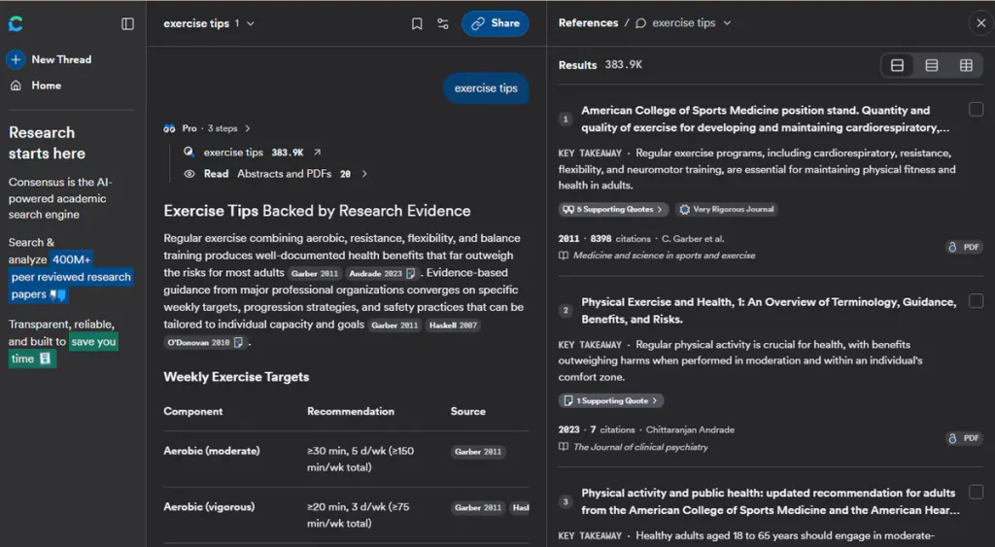Image resolution: width=995 pixels, height=547 pixels.
Task: Expand 5 Supporting Quotes
Action: coord(613,210)
